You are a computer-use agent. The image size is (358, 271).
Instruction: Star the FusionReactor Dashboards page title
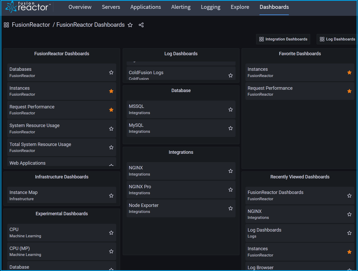point(130,25)
